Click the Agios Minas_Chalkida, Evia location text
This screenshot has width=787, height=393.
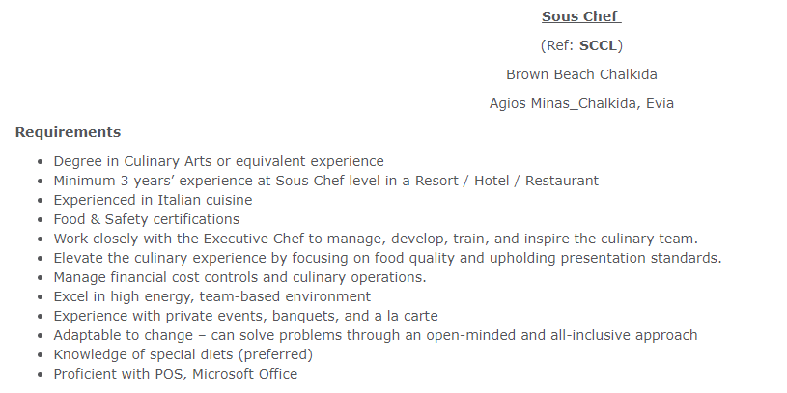(x=581, y=104)
